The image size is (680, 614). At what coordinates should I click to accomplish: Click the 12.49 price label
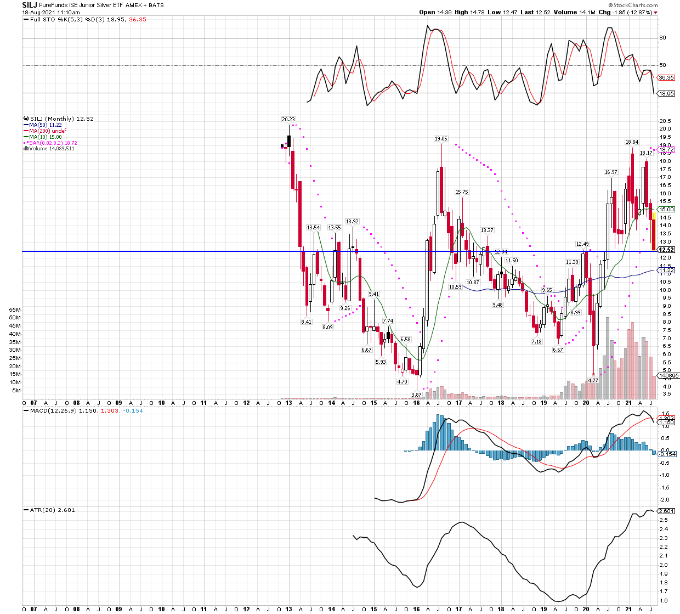coord(582,244)
